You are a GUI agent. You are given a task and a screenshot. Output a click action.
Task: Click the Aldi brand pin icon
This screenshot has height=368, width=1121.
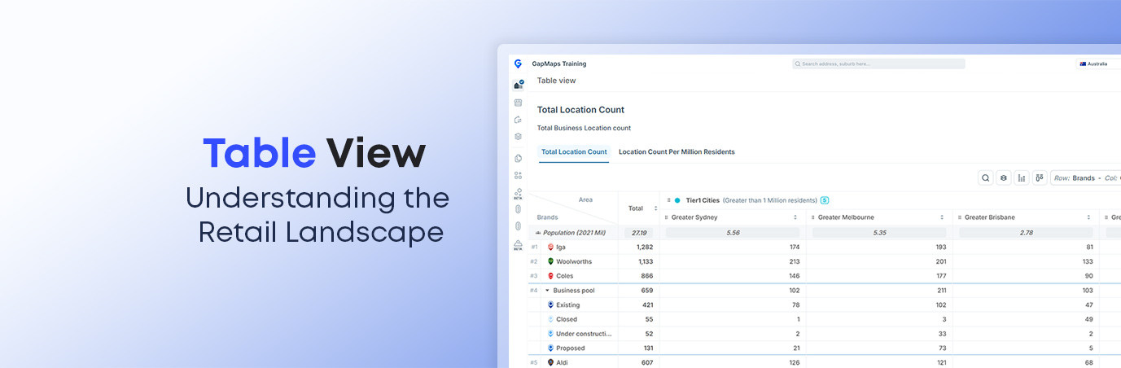pos(551,362)
